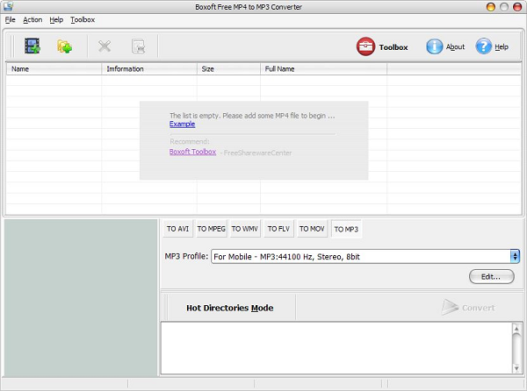The image size is (527, 391).
Task: Open the Example link
Action: tap(182, 124)
